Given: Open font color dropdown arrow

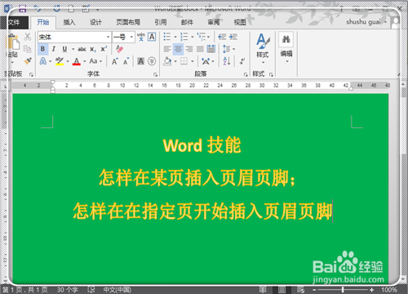Looking at the screenshot, I should click(85, 61).
